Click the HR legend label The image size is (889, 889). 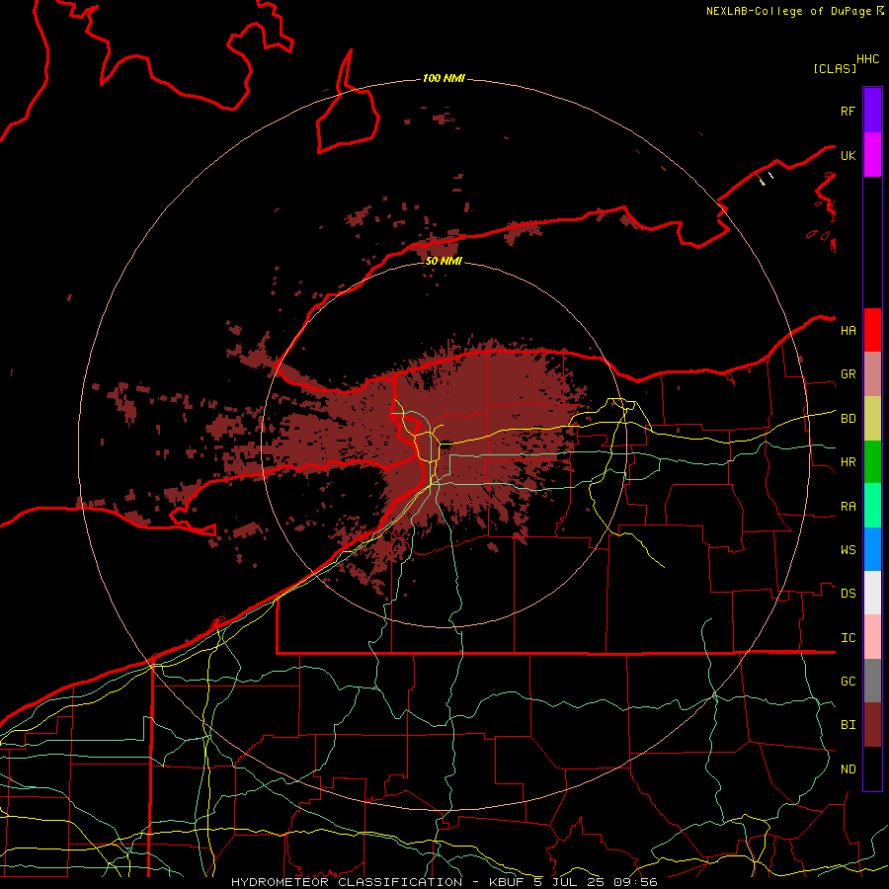(x=849, y=462)
